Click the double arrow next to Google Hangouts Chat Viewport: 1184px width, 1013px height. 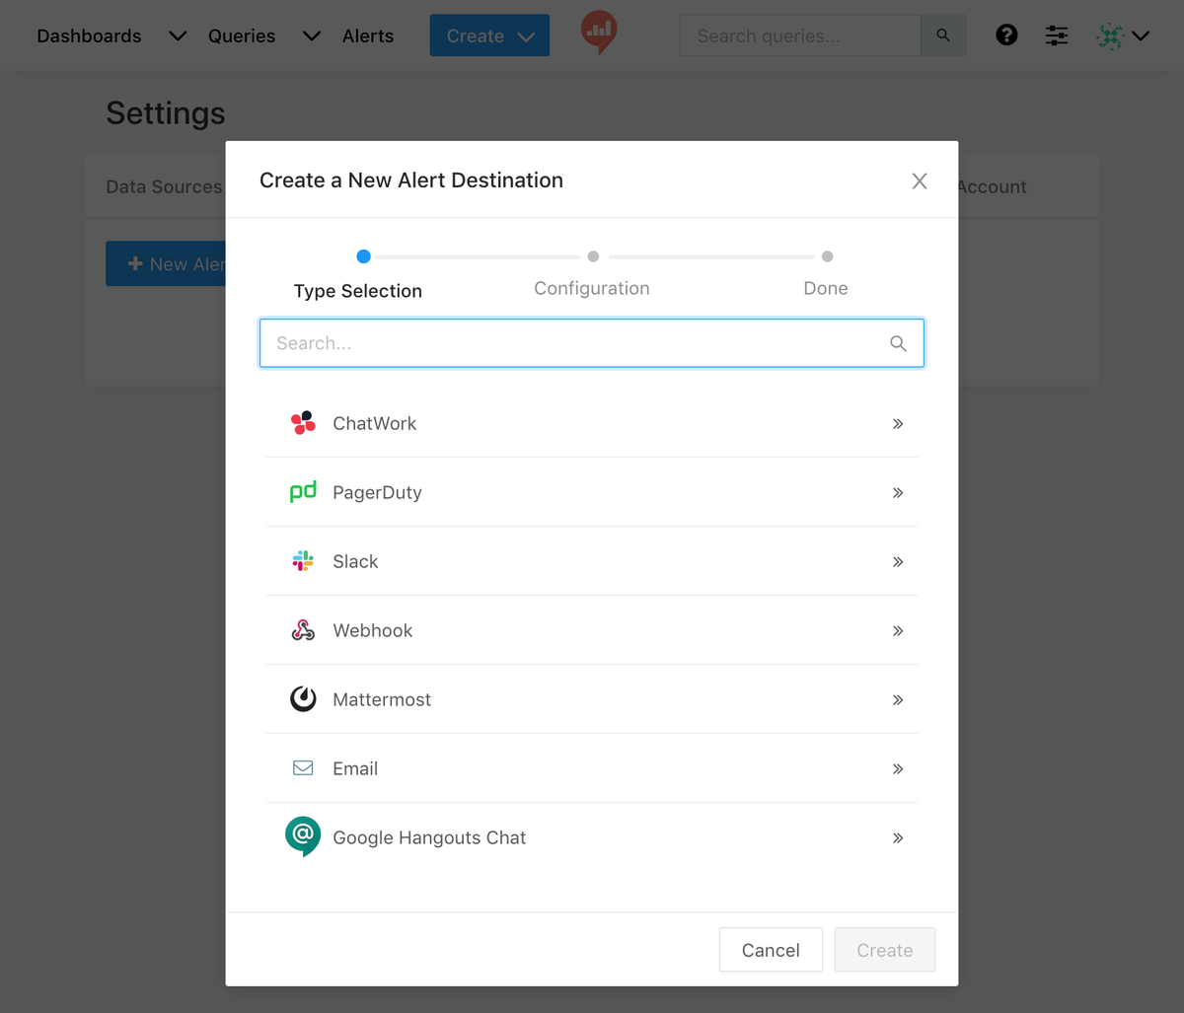point(898,837)
